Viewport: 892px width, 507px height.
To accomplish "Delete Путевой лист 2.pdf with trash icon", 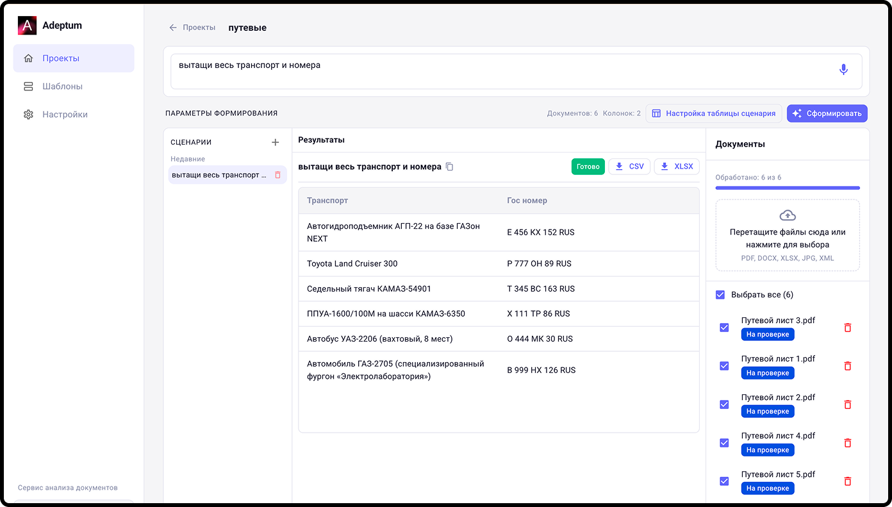I will tap(848, 404).
